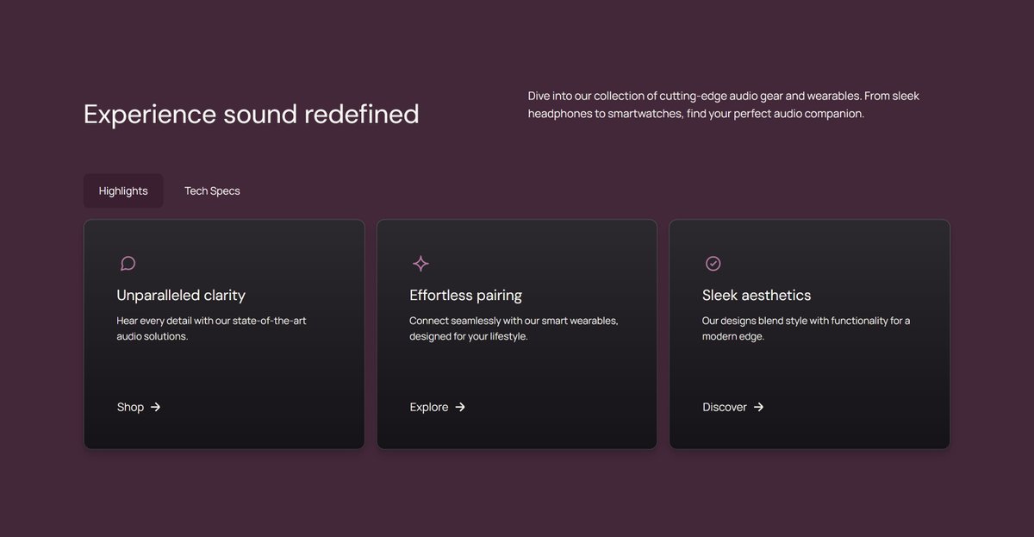1034x537 pixels.
Task: Click the paragraph starting 'Dive into our collection'
Action: tap(724, 104)
